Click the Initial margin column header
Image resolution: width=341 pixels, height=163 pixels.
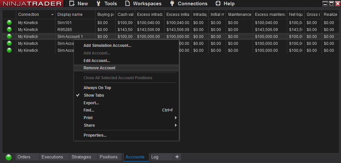[217, 14]
